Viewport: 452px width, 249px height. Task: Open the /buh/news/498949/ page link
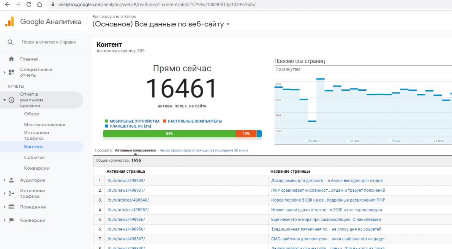pyautogui.click(x=126, y=181)
